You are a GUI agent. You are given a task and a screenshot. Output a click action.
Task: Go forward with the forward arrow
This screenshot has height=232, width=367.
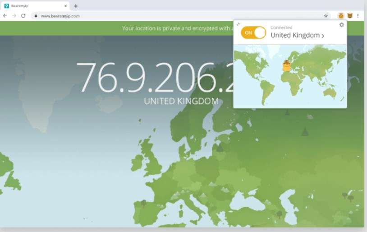click(x=14, y=16)
